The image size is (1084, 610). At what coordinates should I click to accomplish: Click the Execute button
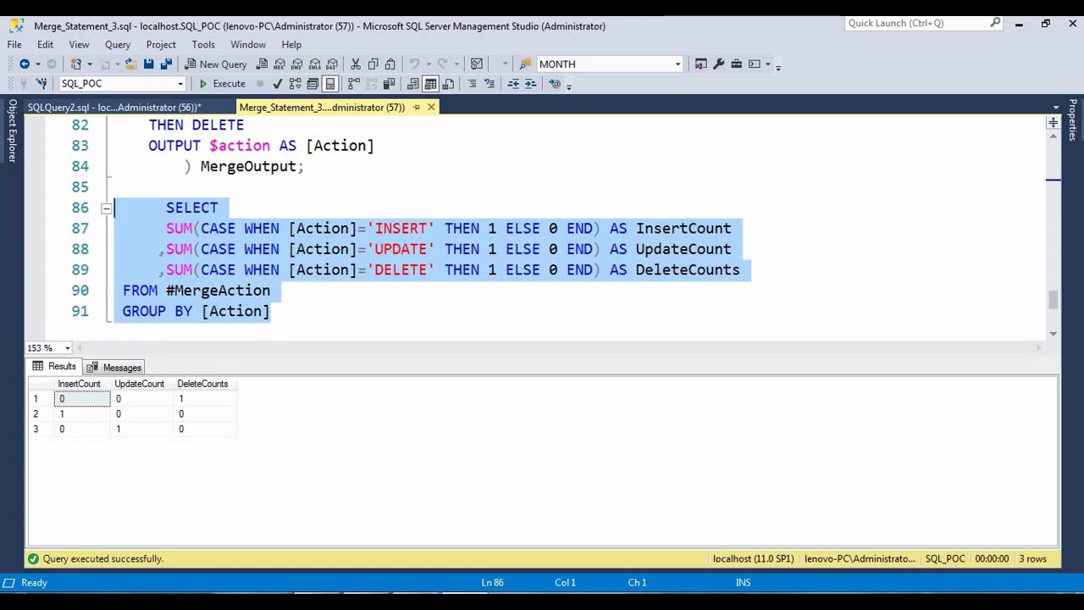click(x=222, y=84)
